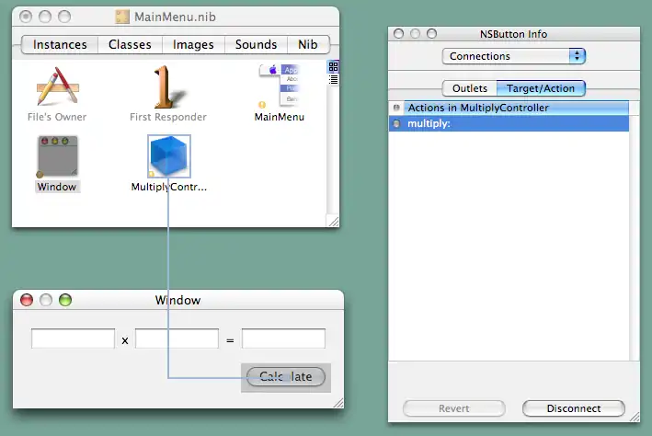This screenshot has height=436, width=652.
Task: Open the Connections pop-up menu
Action: [x=513, y=56]
